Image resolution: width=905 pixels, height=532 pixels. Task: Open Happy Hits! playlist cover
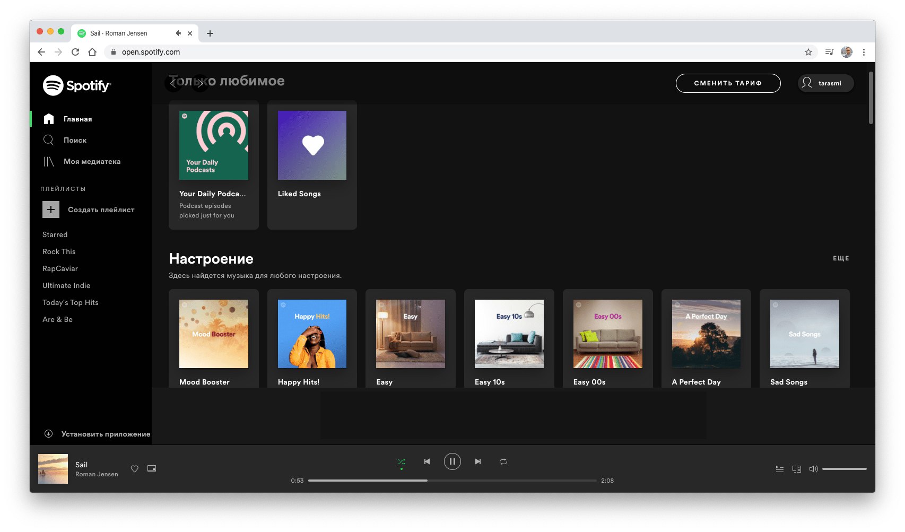(312, 334)
